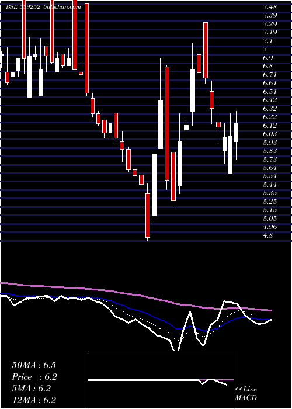Click the 4.8 price axis label
This screenshot has height=409, width=292.
[268, 235]
